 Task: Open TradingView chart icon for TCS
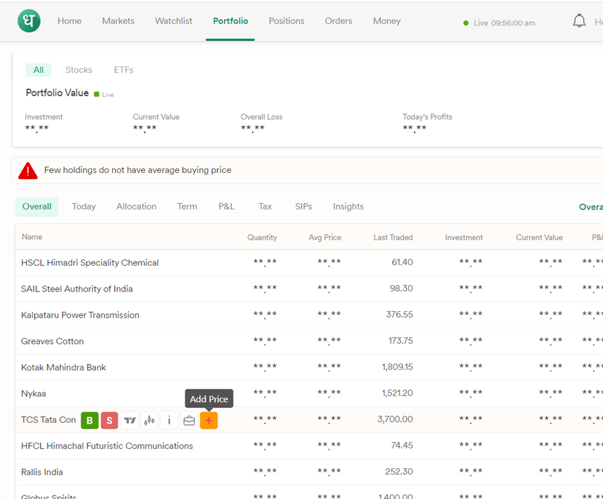(130, 420)
